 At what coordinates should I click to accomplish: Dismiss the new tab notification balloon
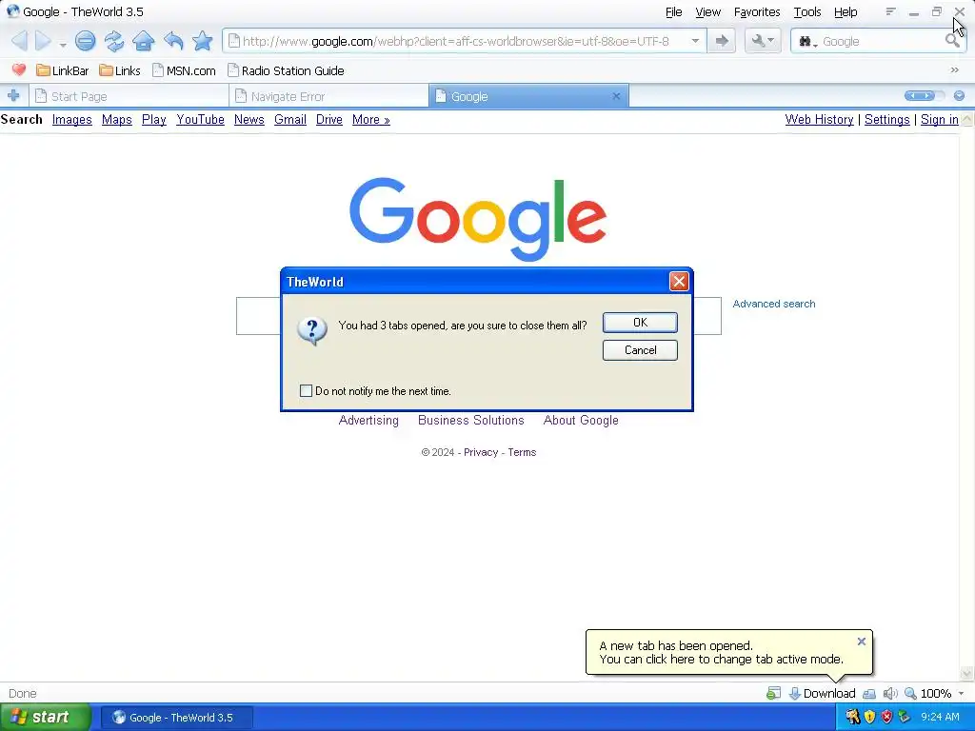(861, 641)
